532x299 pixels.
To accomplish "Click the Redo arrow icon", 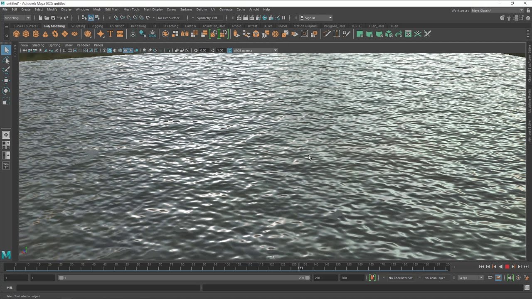I will click(x=66, y=18).
